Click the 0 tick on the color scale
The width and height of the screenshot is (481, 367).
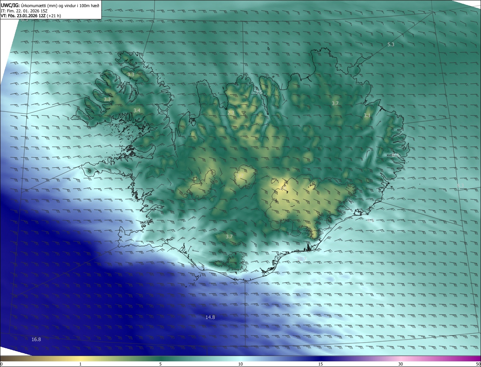[2, 364]
